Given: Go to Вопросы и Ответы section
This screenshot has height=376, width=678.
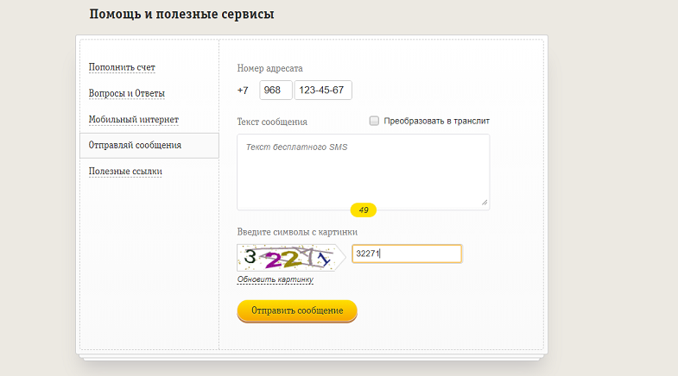Looking at the screenshot, I should (x=126, y=93).
